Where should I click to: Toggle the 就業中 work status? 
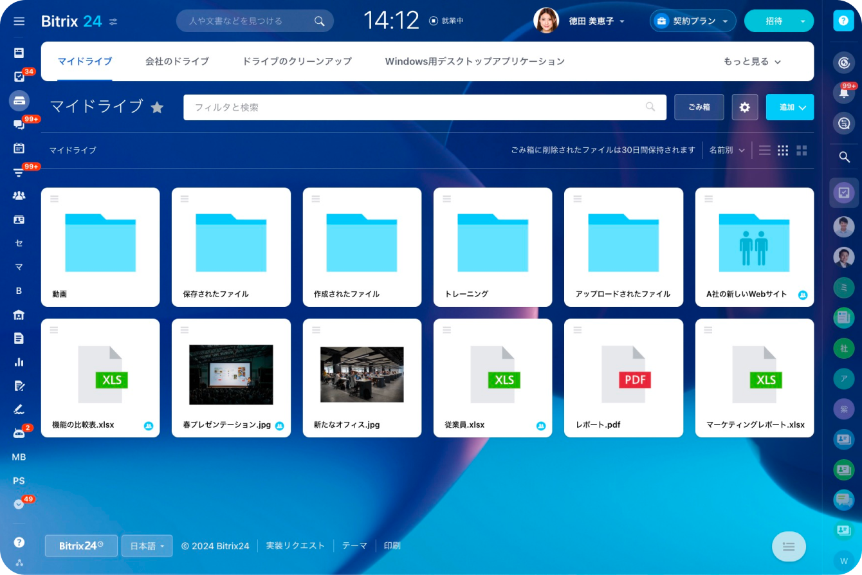tap(446, 21)
